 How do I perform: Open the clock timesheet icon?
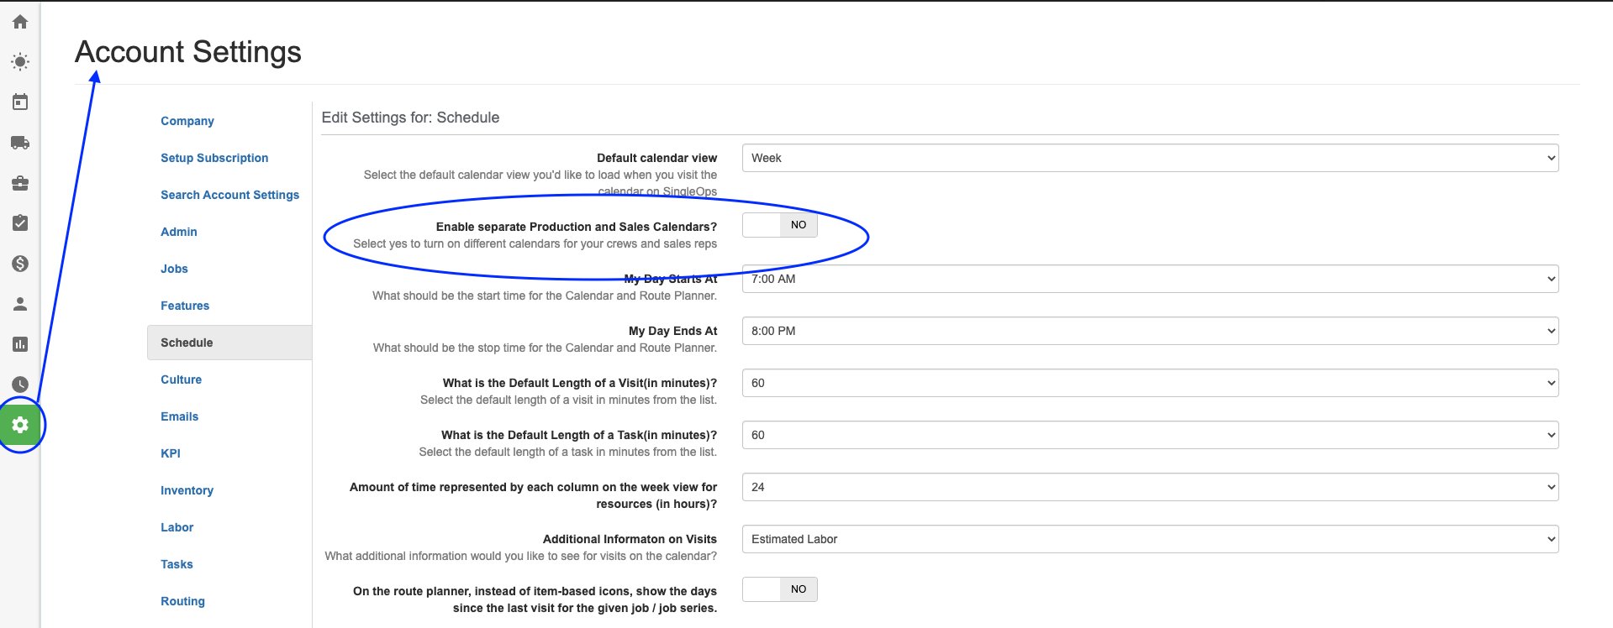click(20, 385)
